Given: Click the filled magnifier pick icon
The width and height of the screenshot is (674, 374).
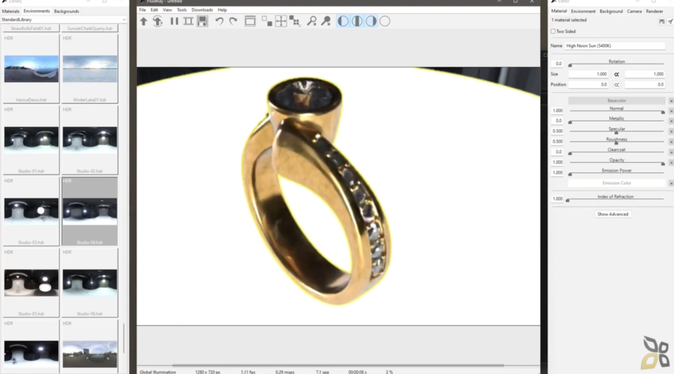Looking at the screenshot, I should coord(326,21).
